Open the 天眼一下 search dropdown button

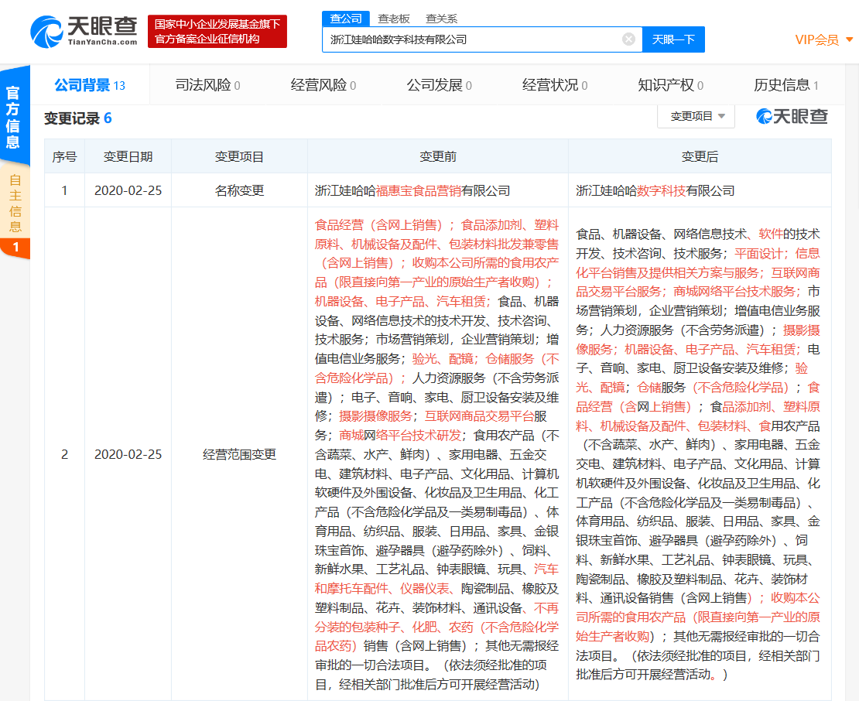click(673, 39)
